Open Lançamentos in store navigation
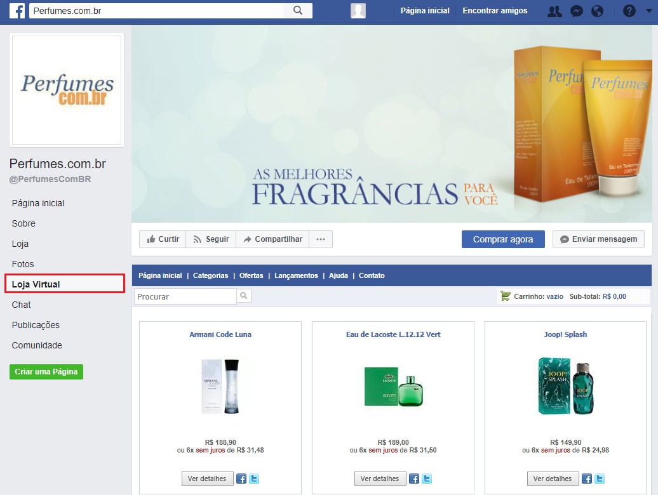Screen dimensions: 658x495 (x=296, y=275)
